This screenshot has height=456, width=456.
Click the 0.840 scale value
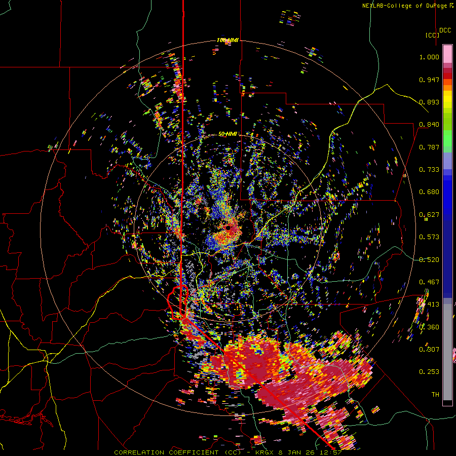tap(429, 125)
